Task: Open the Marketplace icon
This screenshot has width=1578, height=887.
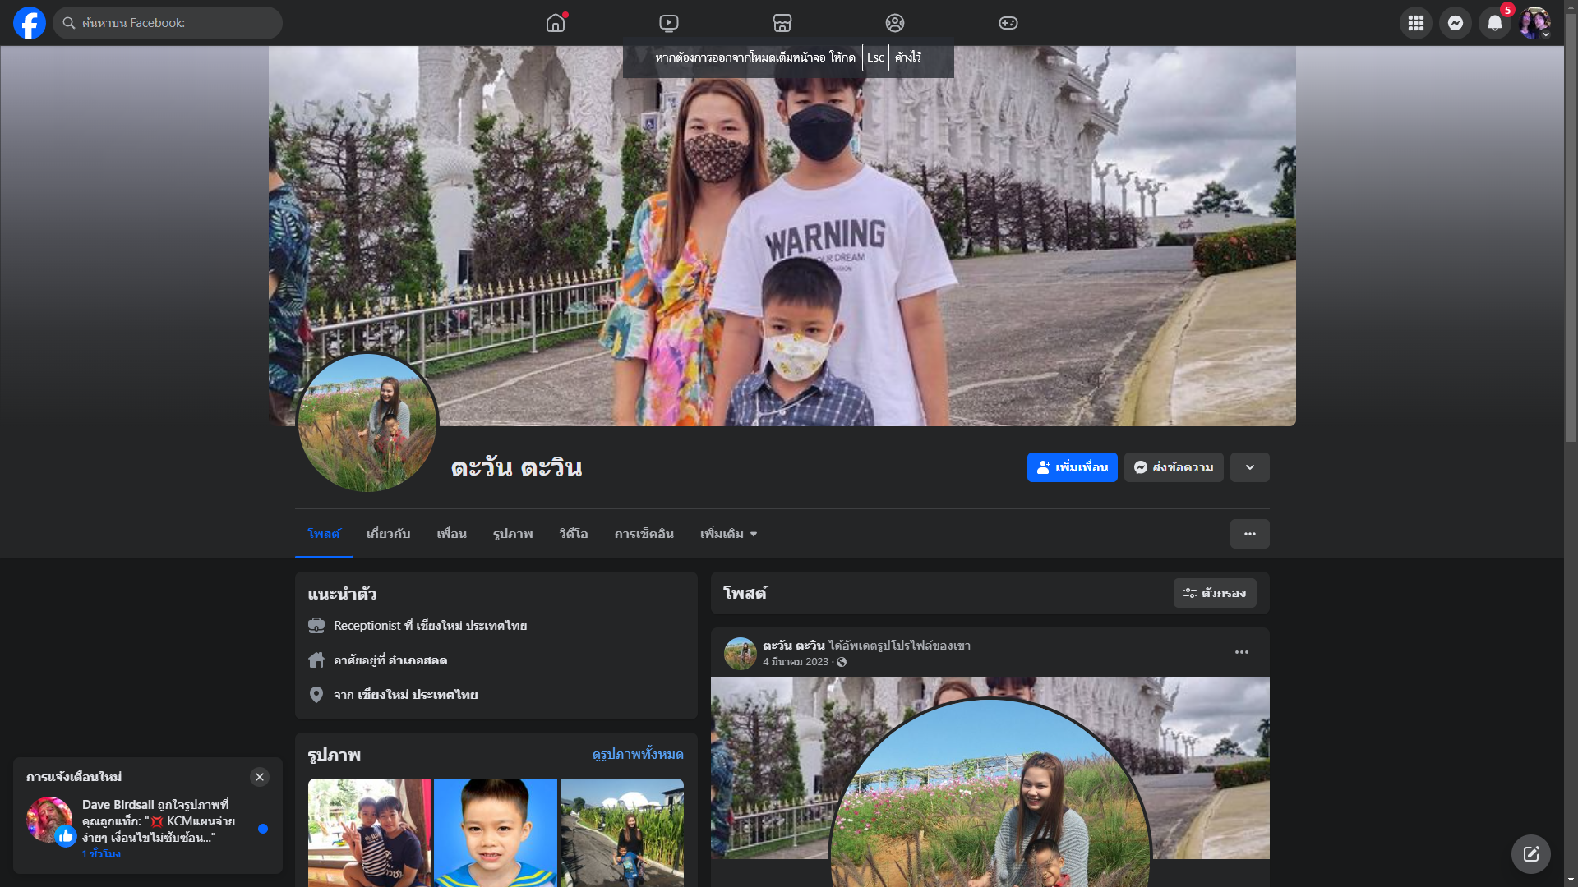Action: [x=782, y=23]
